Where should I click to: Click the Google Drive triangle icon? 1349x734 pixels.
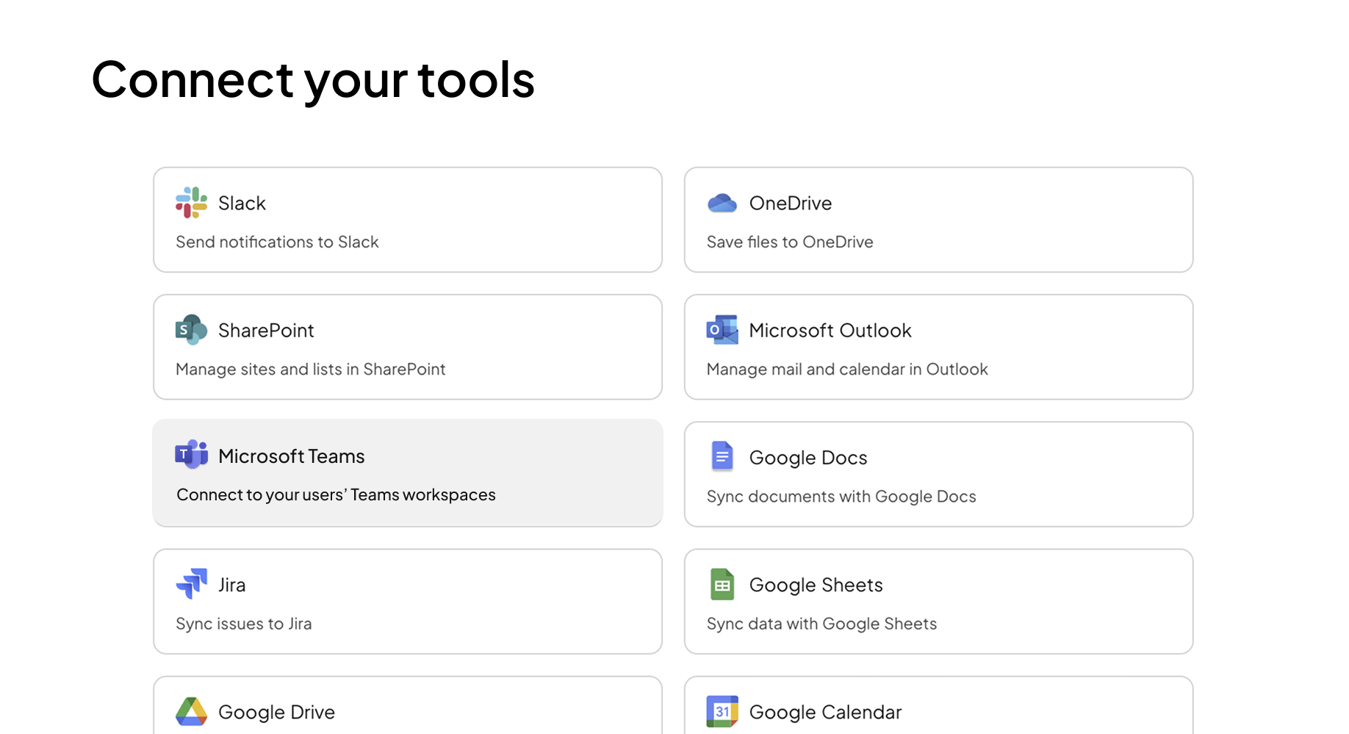[191, 711]
